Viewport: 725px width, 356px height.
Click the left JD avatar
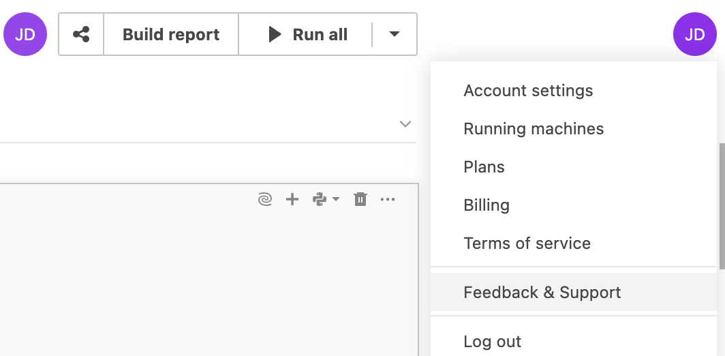[x=25, y=34]
